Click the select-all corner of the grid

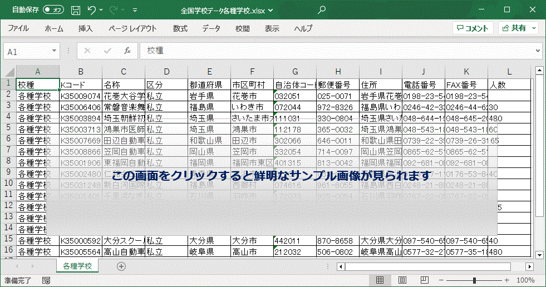coord(8,71)
